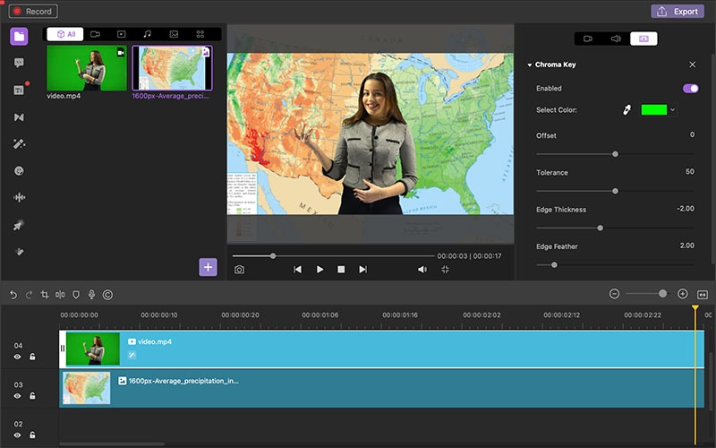Select the precipitation map media thumbnail
The height and width of the screenshot is (448, 716).
(x=172, y=68)
